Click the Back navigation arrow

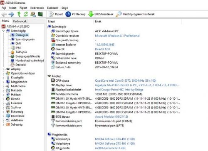coord(4,14)
